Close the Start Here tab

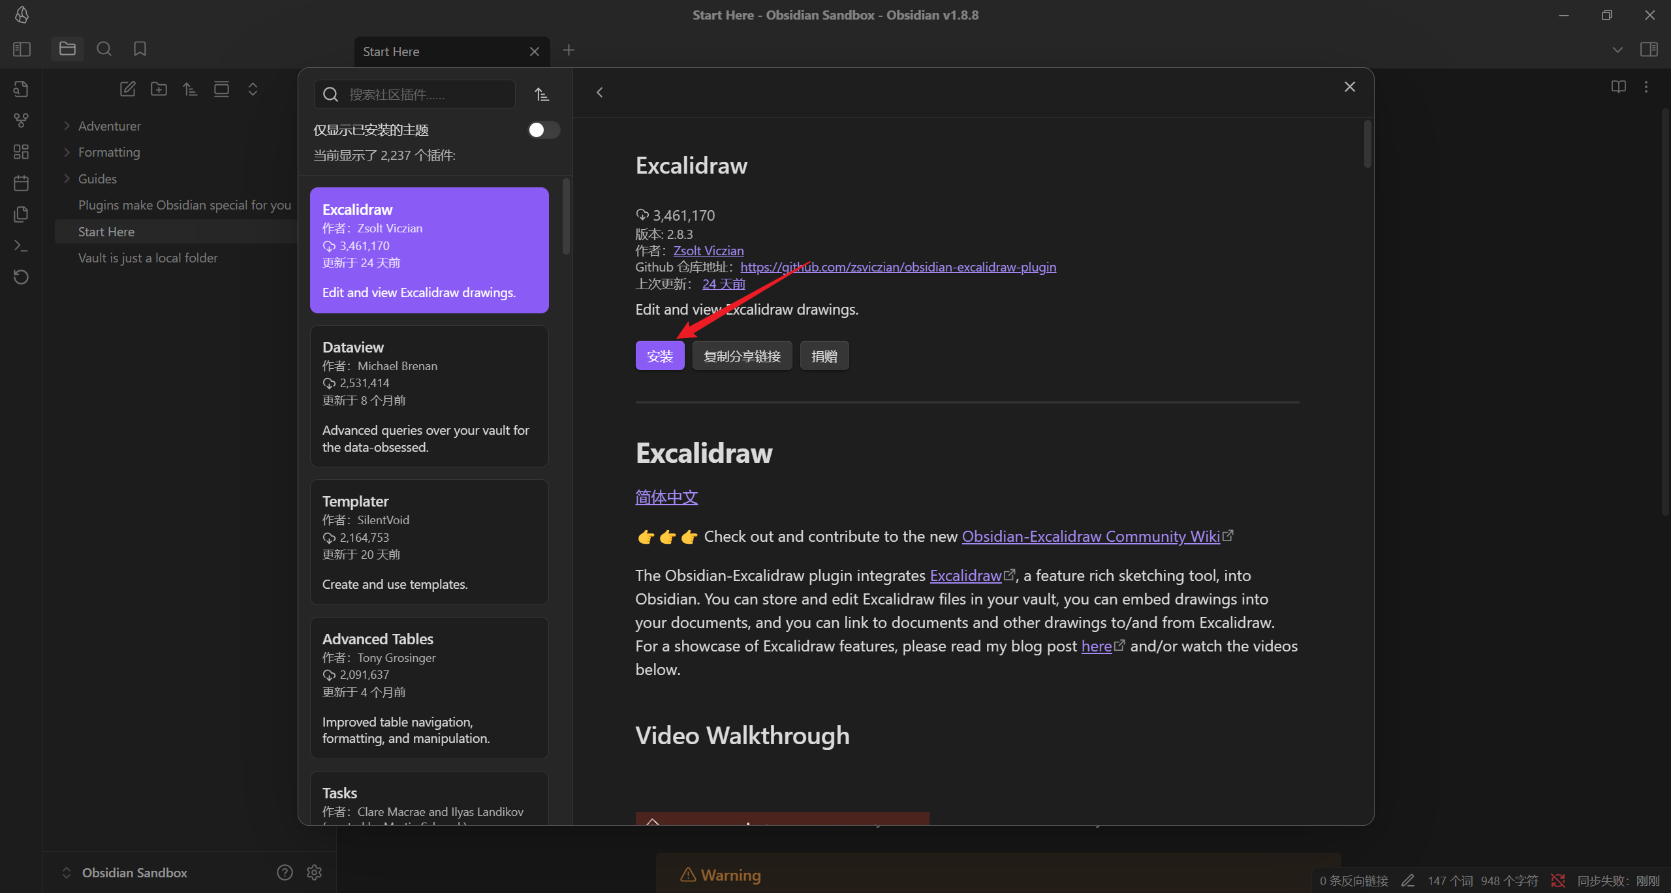535,52
